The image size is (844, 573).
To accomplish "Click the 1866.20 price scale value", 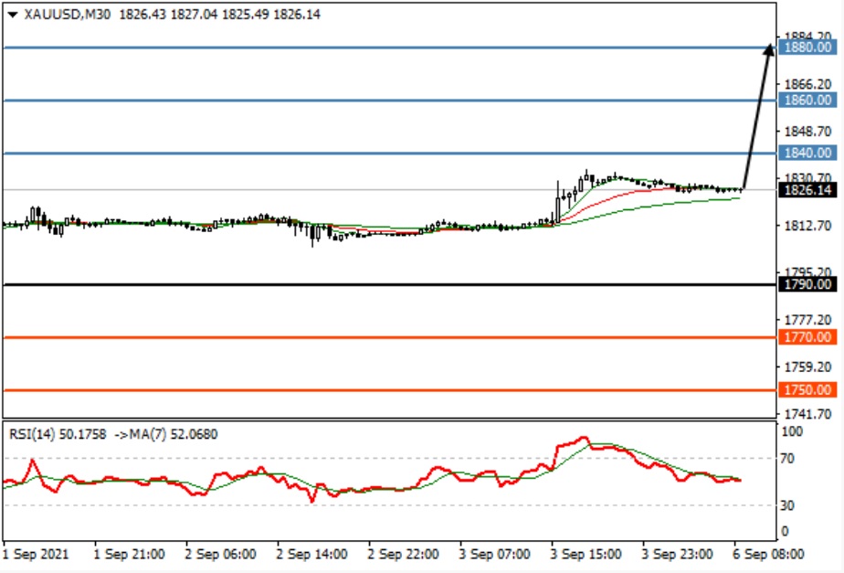I will pos(807,84).
